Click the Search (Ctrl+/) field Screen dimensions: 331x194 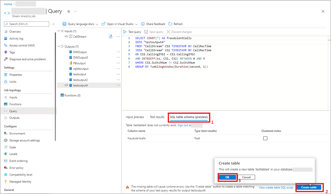point(27,24)
